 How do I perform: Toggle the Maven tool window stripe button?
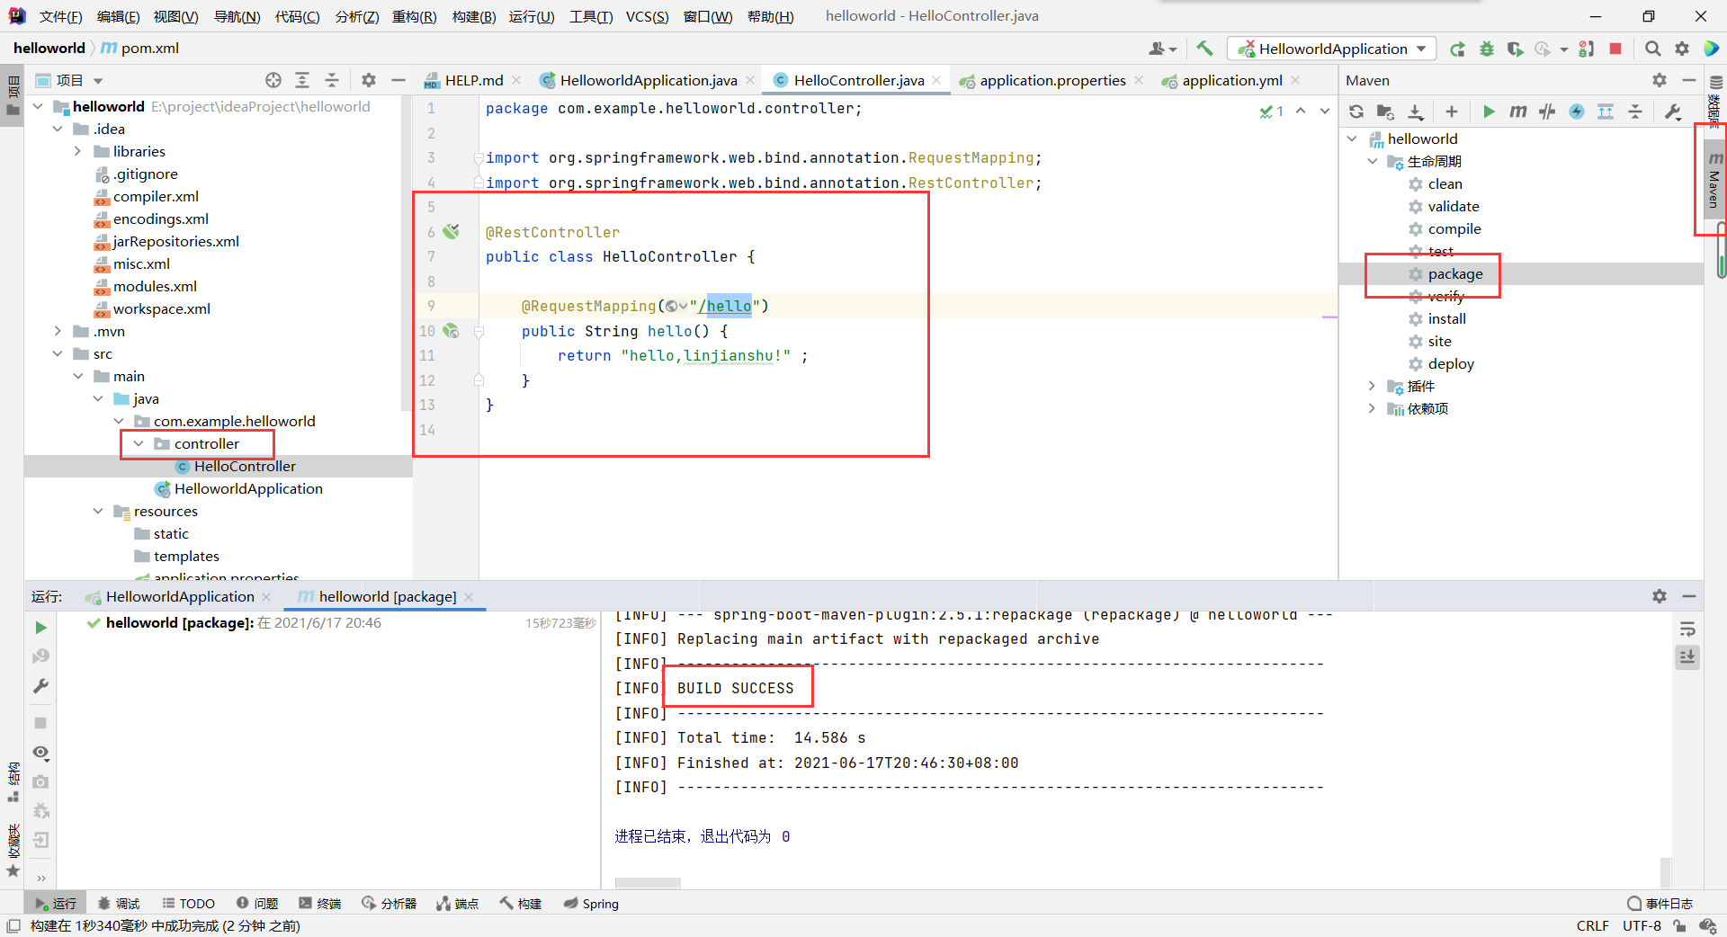tap(1714, 180)
